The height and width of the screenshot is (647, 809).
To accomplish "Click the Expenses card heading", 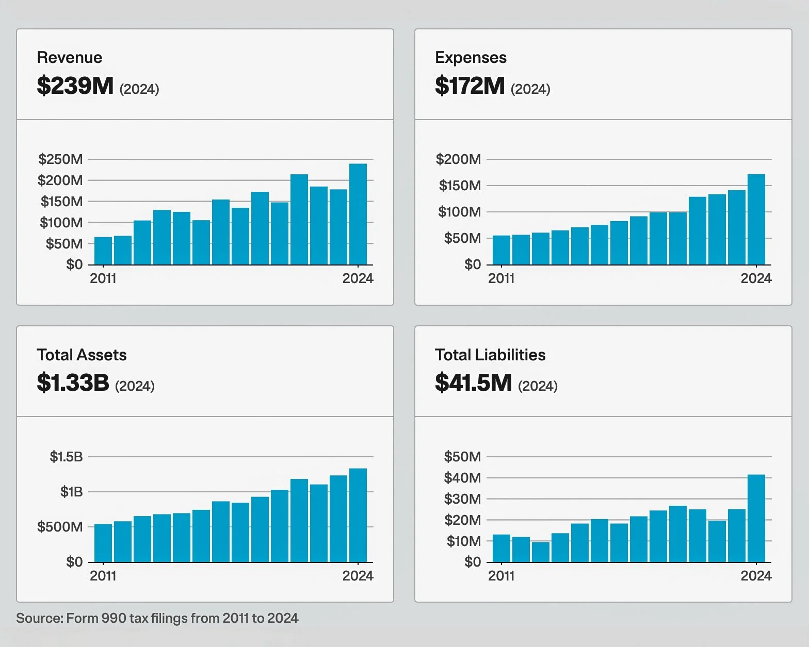I will 471,57.
